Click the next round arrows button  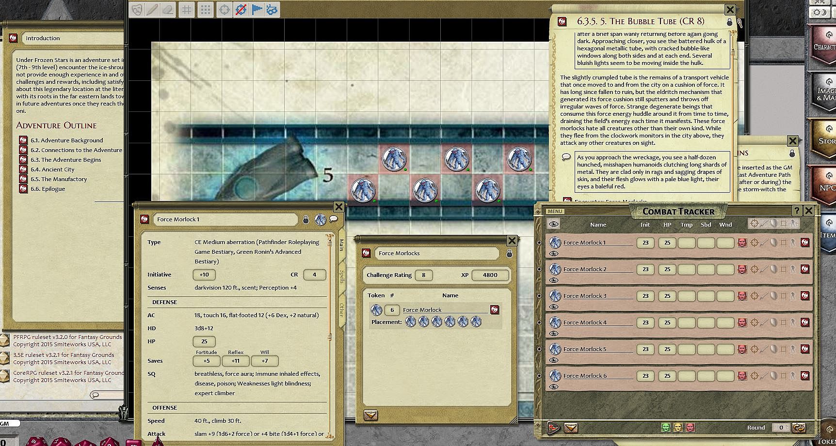[799, 428]
